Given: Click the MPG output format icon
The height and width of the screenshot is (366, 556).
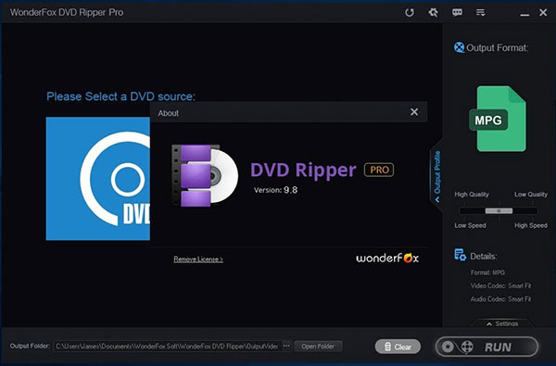Looking at the screenshot, I should tap(498, 119).
